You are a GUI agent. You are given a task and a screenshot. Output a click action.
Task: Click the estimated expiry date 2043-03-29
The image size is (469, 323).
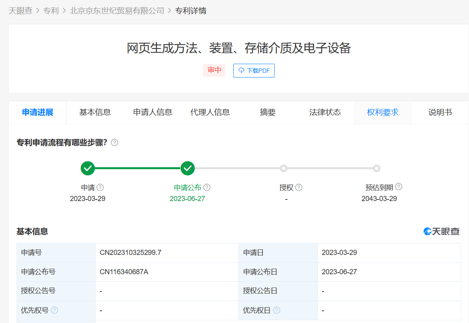379,199
